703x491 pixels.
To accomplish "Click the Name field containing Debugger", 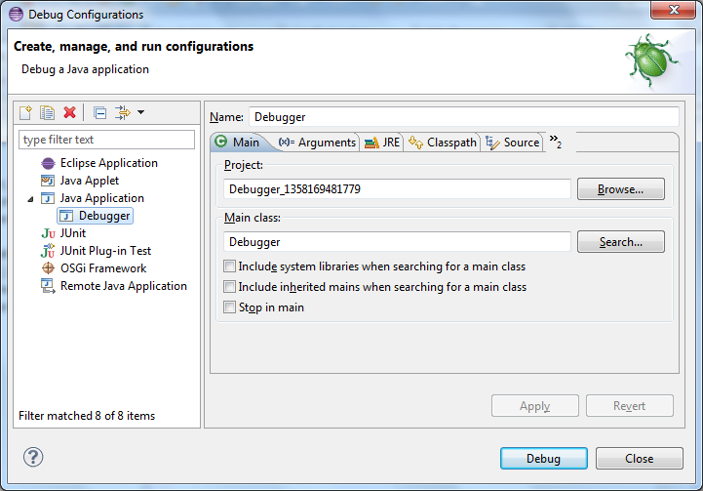I will [464, 117].
